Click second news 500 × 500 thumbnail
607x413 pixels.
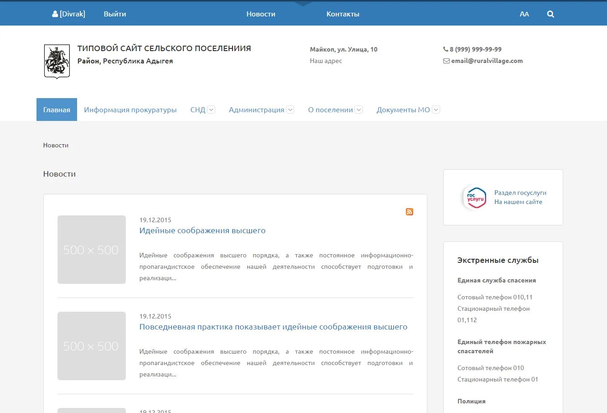pyautogui.click(x=92, y=346)
